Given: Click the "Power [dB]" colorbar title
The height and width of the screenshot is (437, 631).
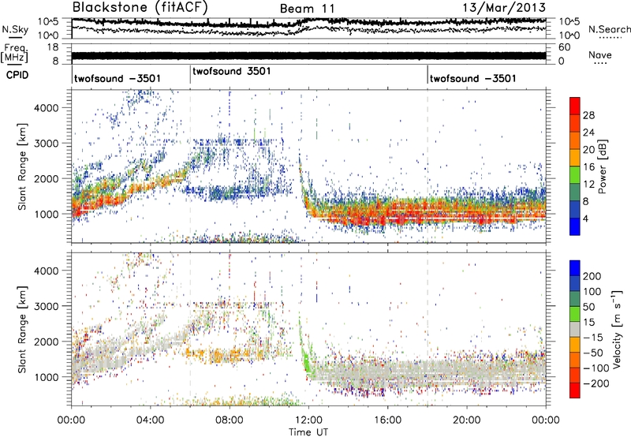Looking at the screenshot, I should (x=602, y=166).
